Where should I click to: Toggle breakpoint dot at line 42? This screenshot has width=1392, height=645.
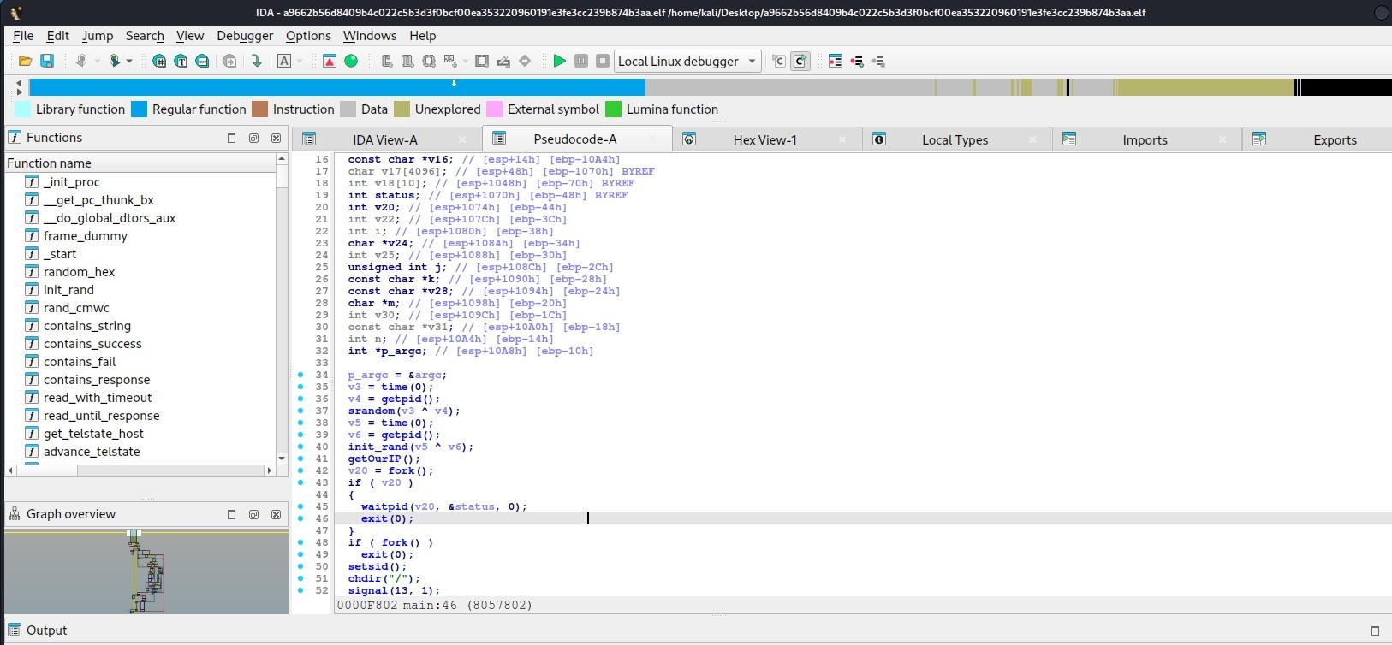[x=300, y=470]
